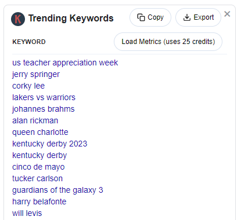Screen dimensions: 241x220
Task: Close the Trending Keywords panel
Action: [x=227, y=14]
